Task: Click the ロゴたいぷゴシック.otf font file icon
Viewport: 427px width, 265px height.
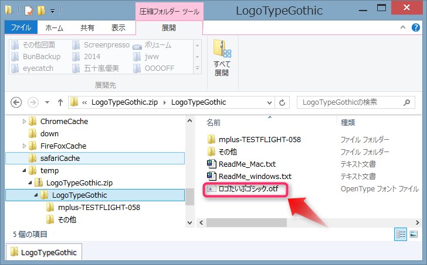Action: tap(211, 189)
